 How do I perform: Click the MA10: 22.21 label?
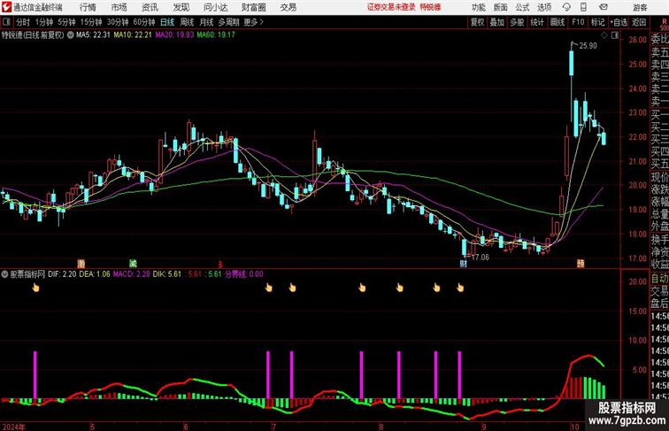[133, 35]
